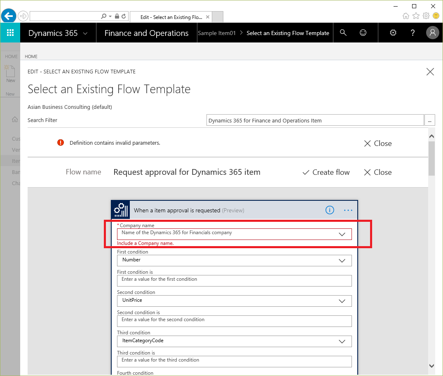The width and height of the screenshot is (443, 376).
Task: Click the First condition is value field
Action: (x=234, y=281)
